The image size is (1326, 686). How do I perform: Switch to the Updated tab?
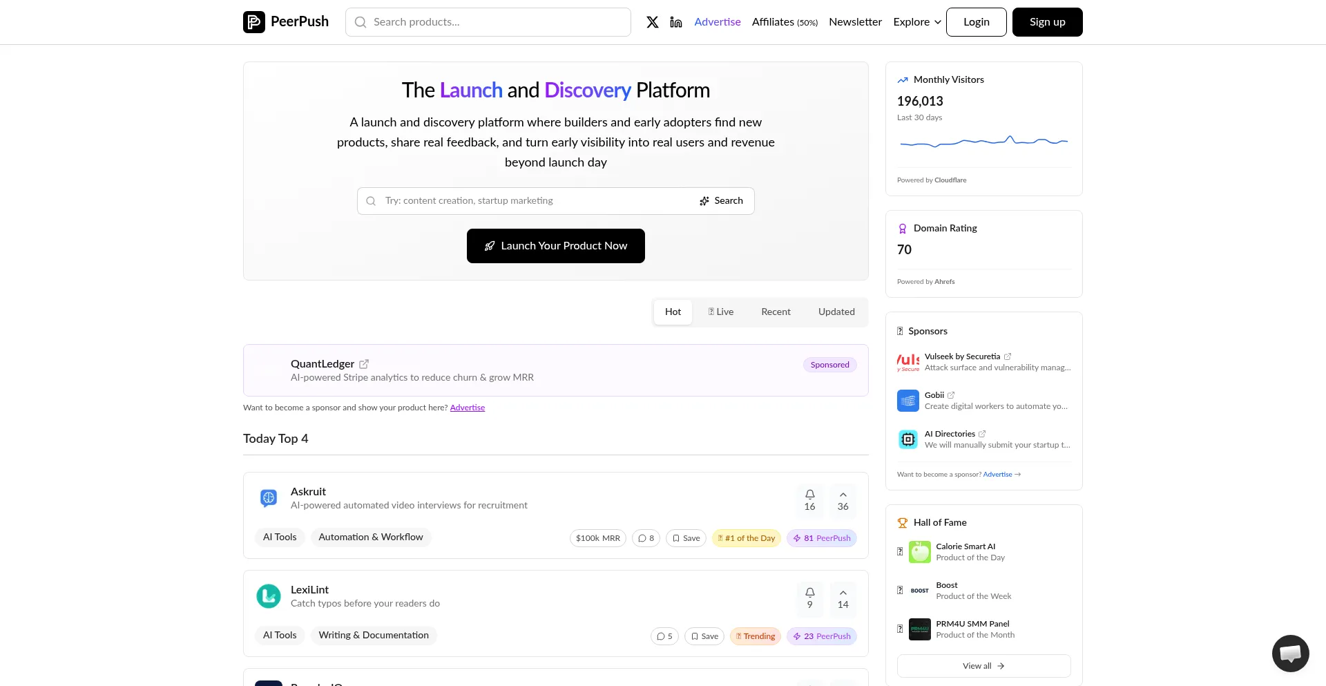[x=836, y=312]
